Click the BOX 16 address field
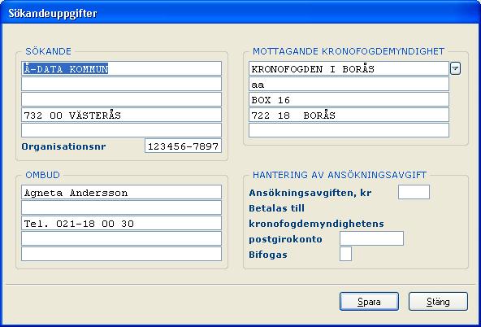 click(x=349, y=99)
